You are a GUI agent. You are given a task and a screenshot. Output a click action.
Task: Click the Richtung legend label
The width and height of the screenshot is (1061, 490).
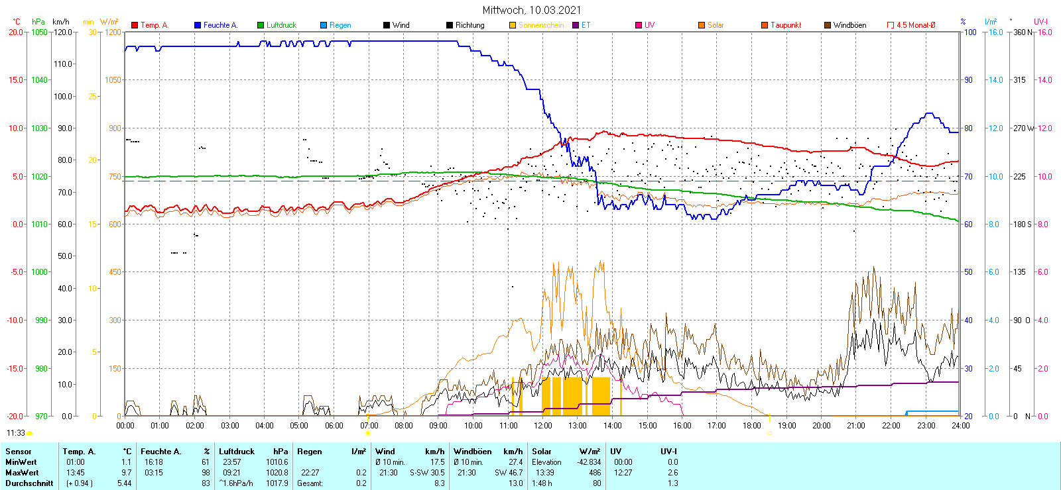[x=470, y=25]
